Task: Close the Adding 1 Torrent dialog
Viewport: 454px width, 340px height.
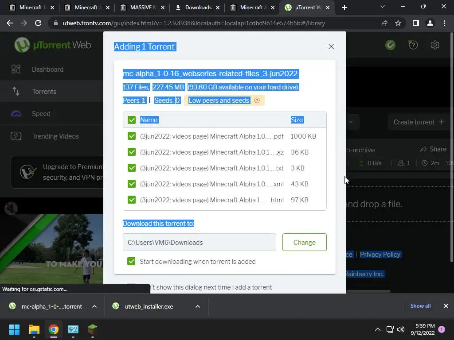Action: click(331, 46)
